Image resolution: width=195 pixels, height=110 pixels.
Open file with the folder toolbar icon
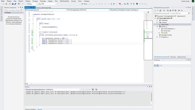10,4
